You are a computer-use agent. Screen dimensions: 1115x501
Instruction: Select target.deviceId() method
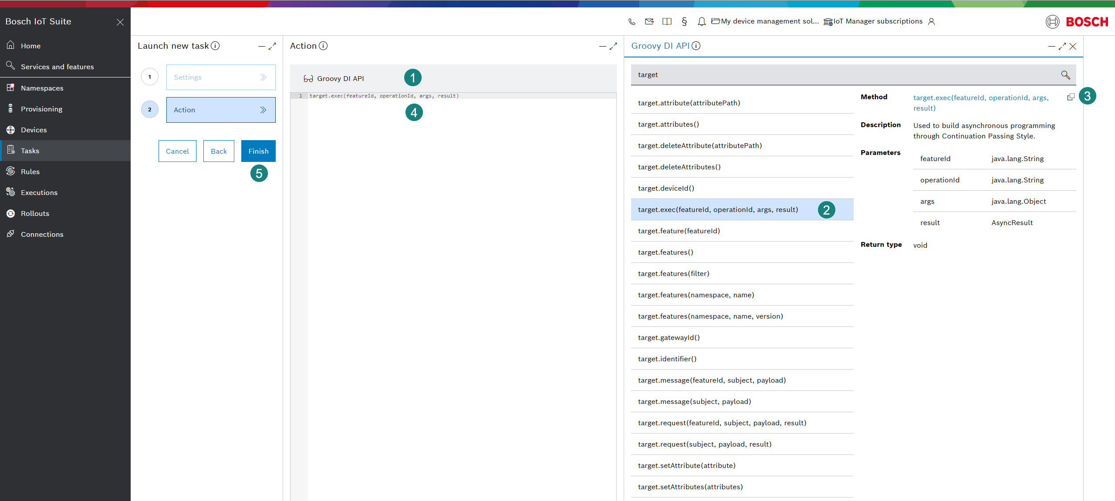(x=742, y=188)
